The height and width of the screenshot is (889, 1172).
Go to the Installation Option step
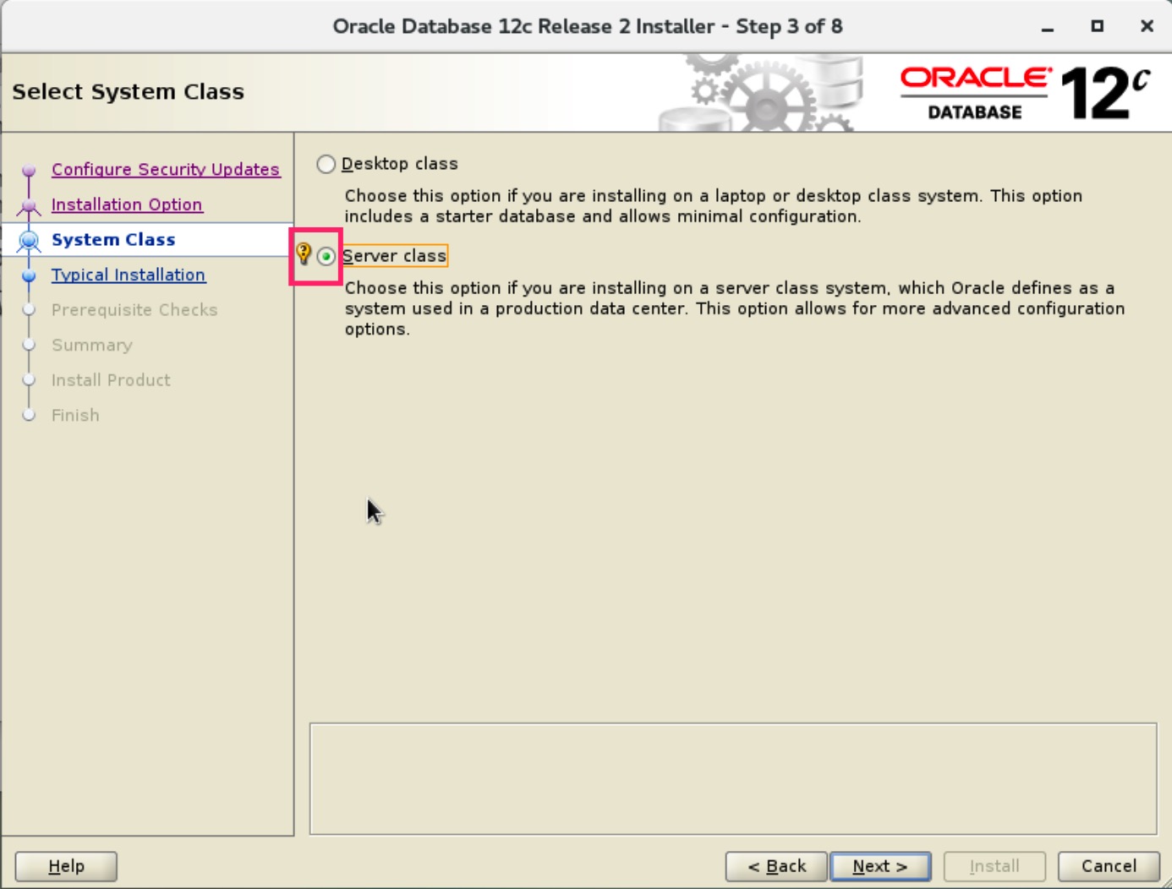tap(127, 205)
